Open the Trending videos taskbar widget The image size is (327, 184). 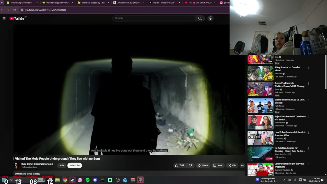[x=266, y=180]
